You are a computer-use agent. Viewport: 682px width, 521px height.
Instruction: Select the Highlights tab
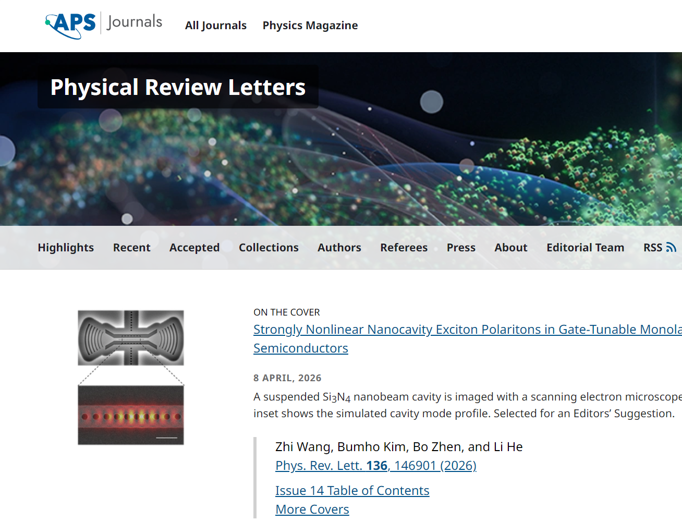pyautogui.click(x=66, y=247)
